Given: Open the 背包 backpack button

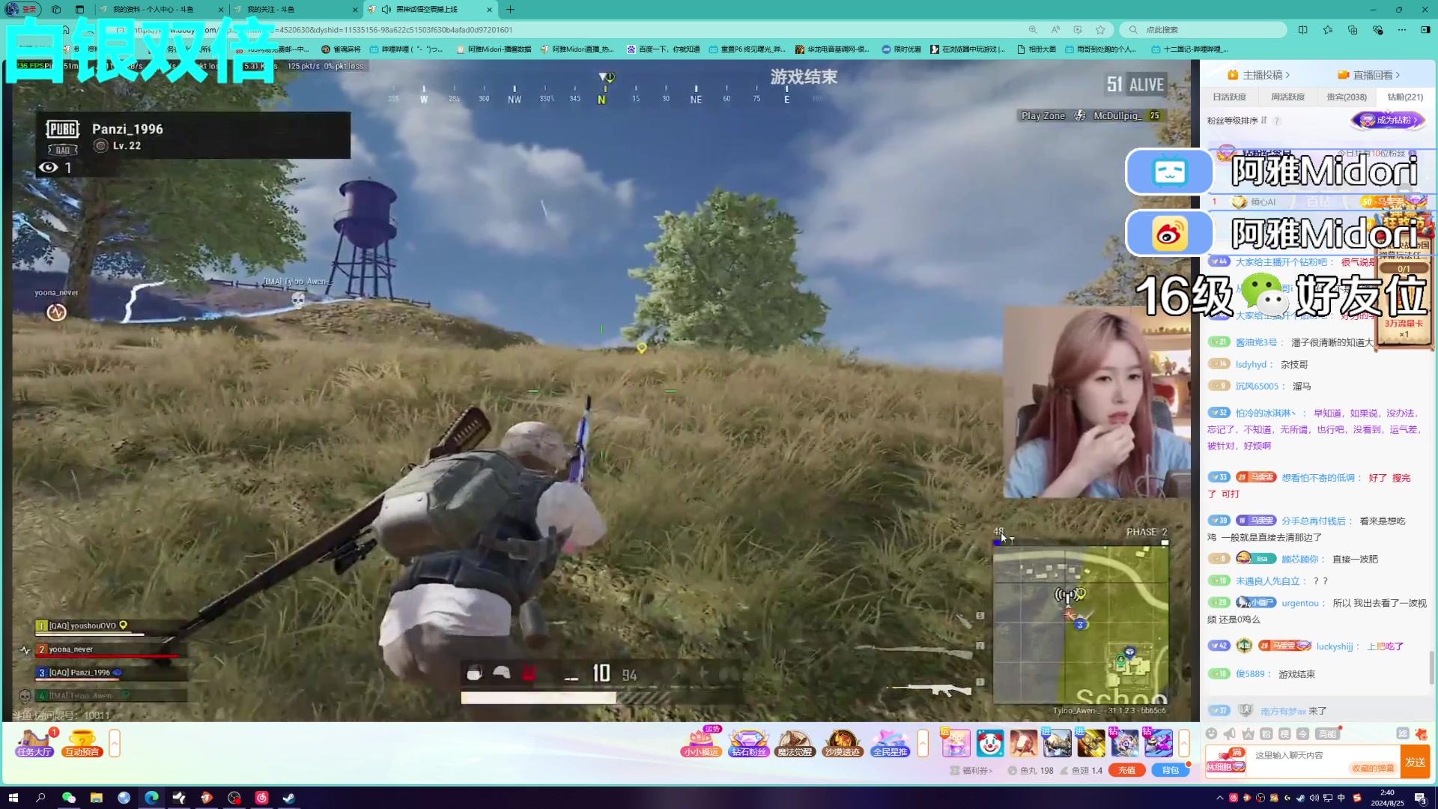Looking at the screenshot, I should pyautogui.click(x=1170, y=770).
